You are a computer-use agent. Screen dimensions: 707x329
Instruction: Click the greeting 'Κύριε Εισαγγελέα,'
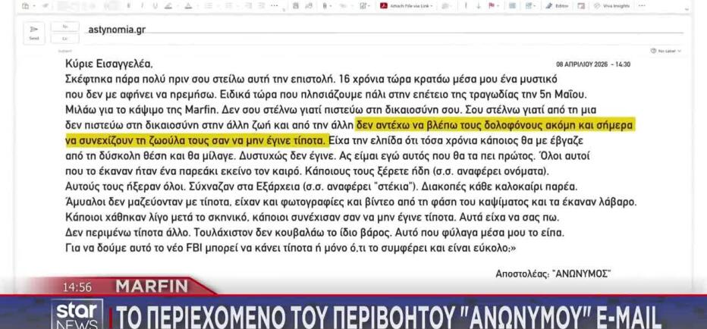(109, 64)
